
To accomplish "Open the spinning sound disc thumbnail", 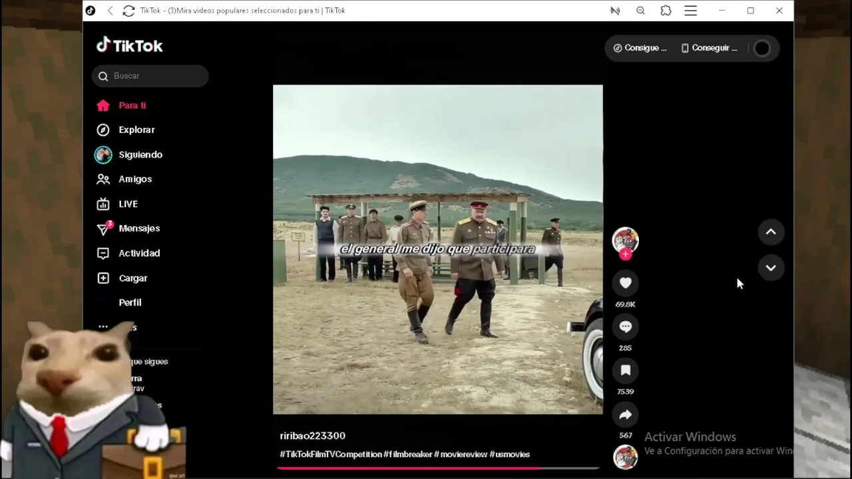I will tap(625, 457).
